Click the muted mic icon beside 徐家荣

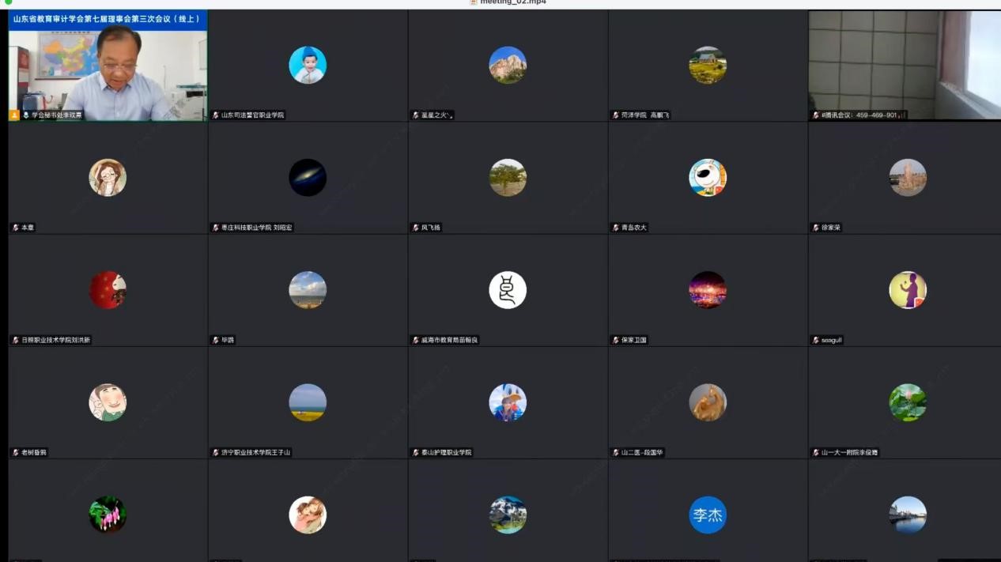[x=815, y=228]
